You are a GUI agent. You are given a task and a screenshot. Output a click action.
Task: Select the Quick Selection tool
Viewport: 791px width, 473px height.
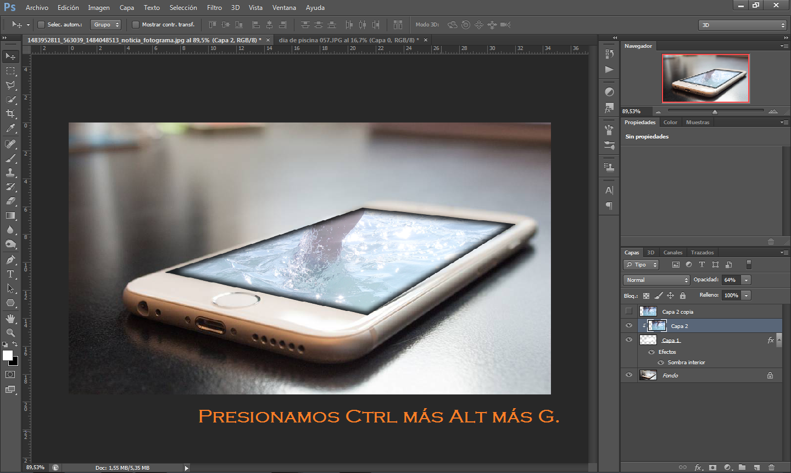(x=10, y=99)
